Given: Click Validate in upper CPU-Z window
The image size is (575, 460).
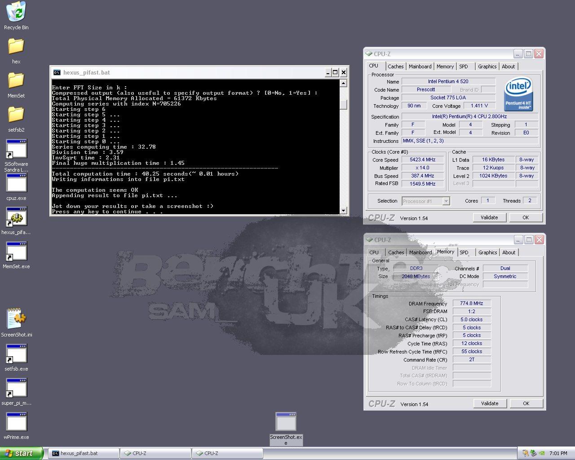Looking at the screenshot, I should point(489,217).
